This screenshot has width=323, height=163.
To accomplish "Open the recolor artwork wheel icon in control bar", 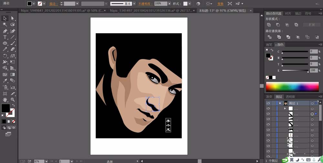I will point(198,4).
